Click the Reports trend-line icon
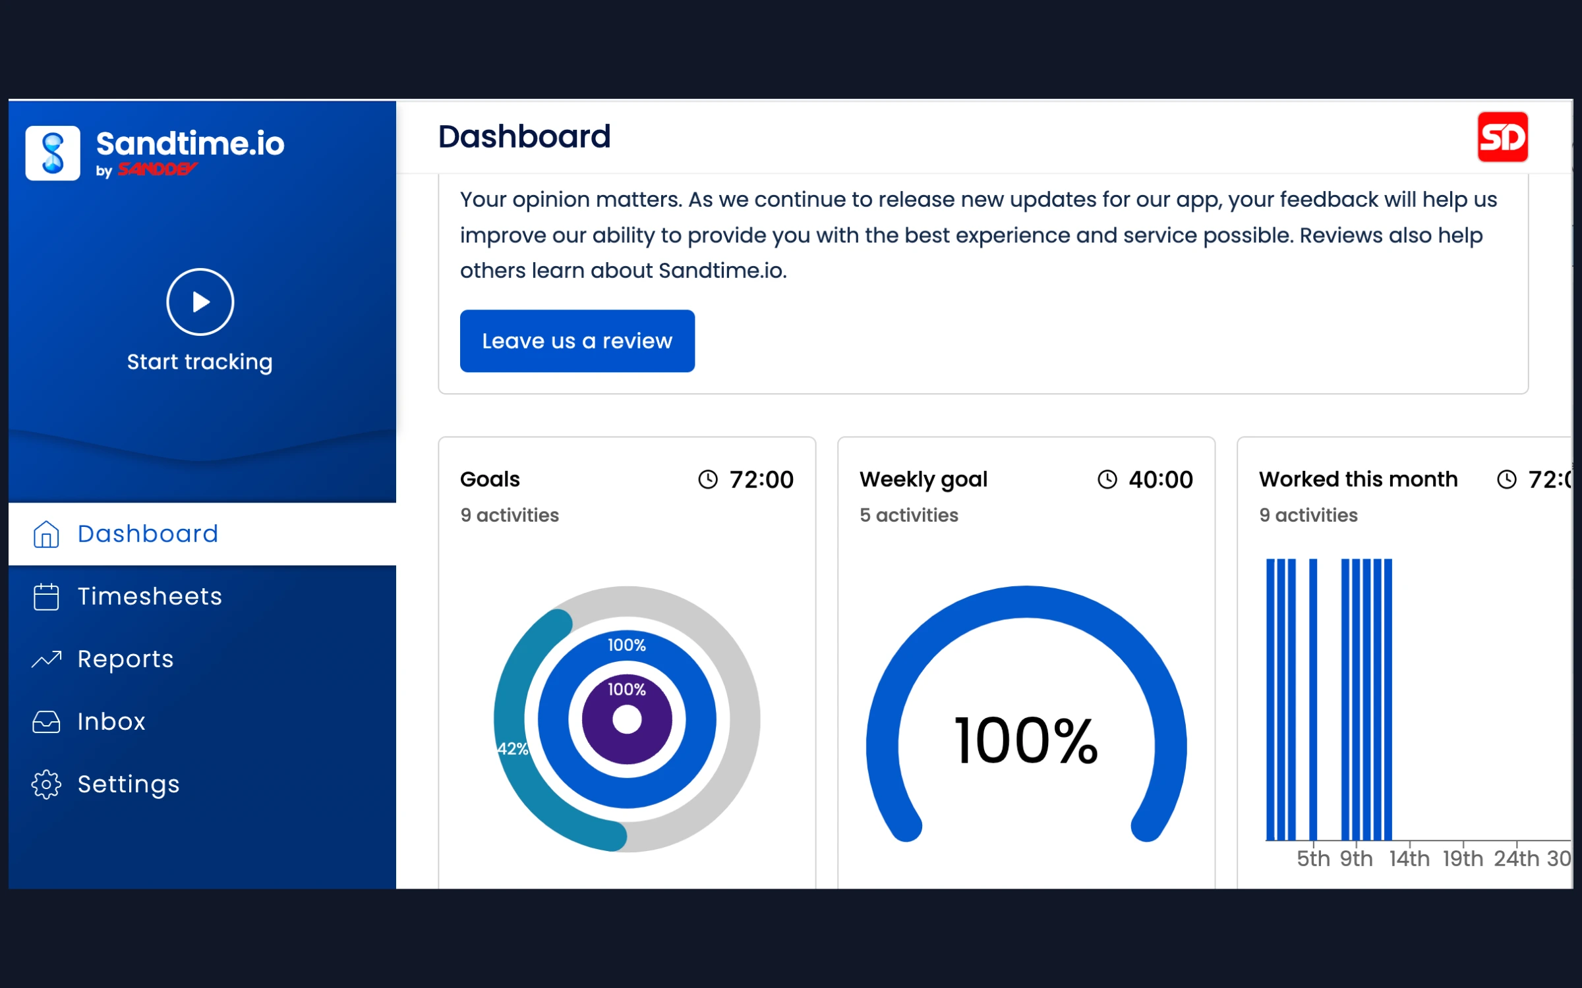 (x=46, y=659)
